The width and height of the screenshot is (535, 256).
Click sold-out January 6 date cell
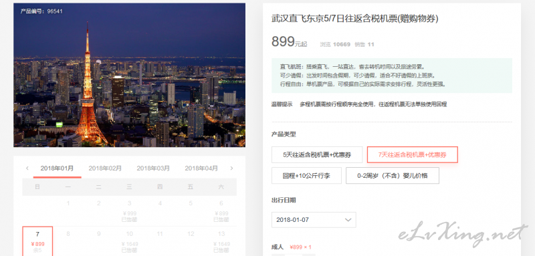tap(221, 211)
